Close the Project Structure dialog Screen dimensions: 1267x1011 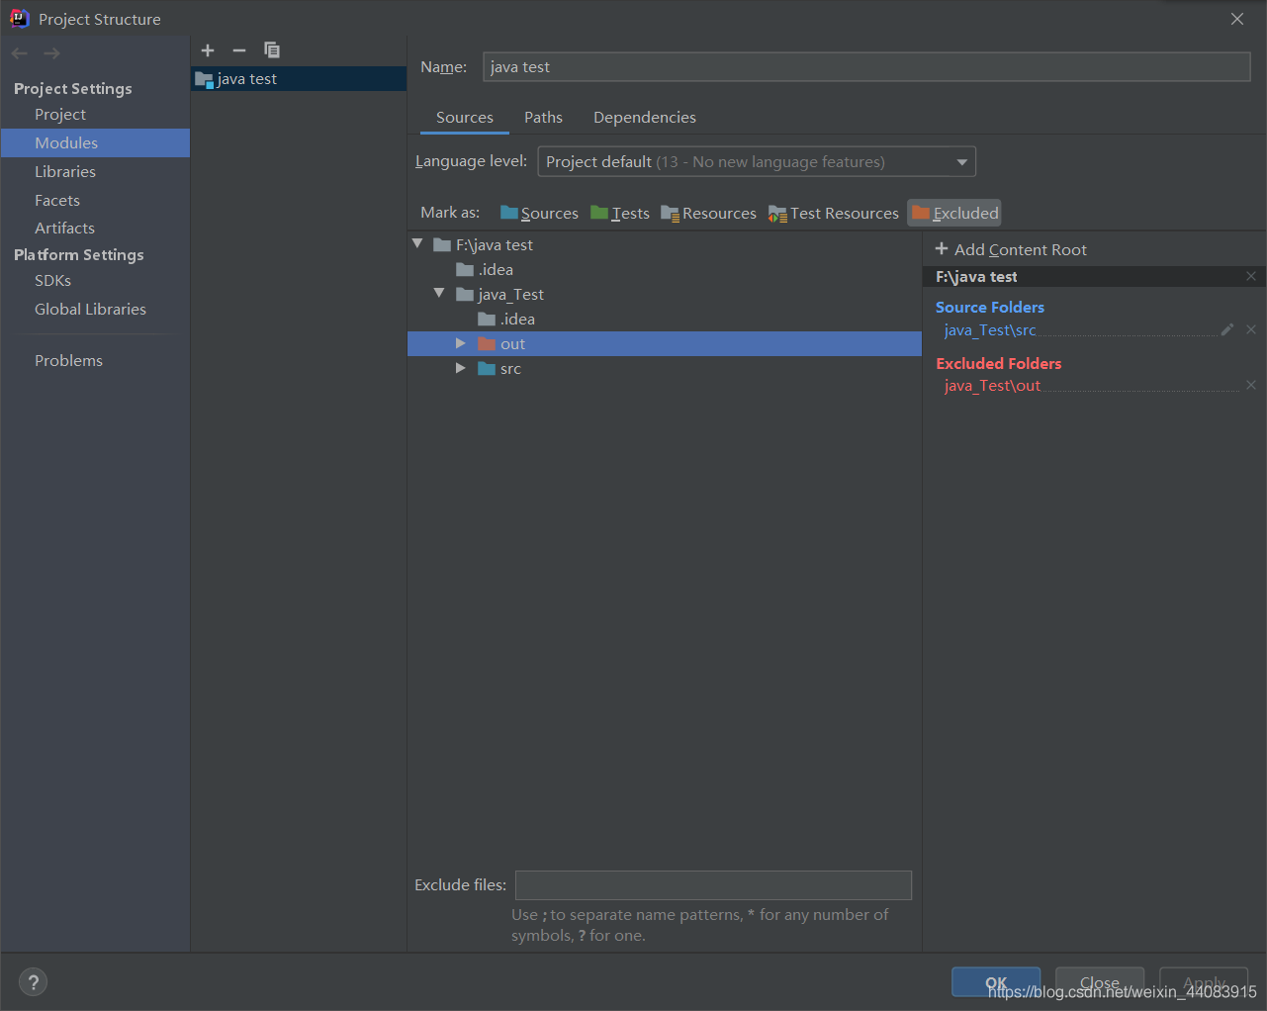pyautogui.click(x=1237, y=19)
